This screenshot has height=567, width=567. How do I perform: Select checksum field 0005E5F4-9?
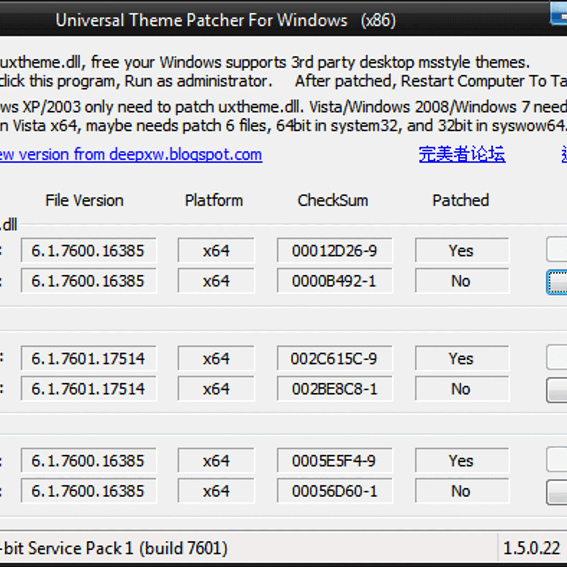(335, 461)
